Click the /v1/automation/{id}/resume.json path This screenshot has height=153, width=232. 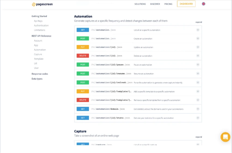111,74
